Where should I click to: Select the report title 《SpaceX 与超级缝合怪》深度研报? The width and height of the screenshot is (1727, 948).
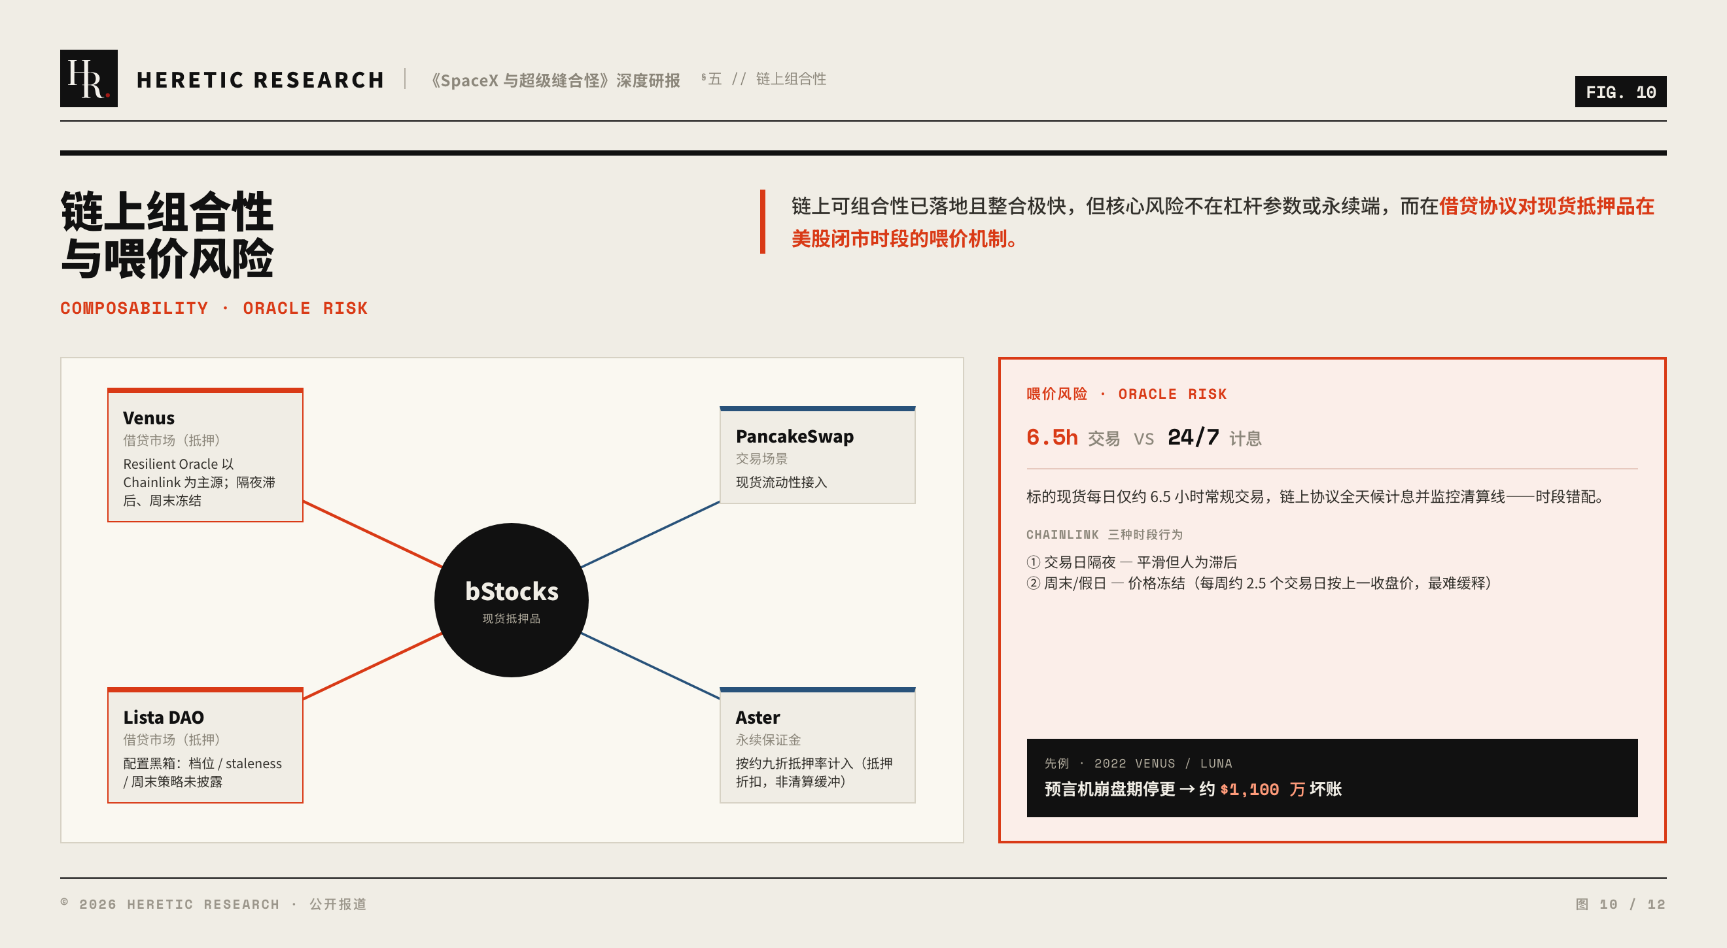coord(556,80)
